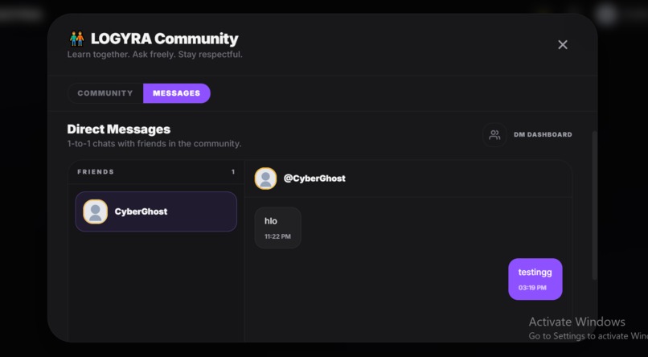Click the two-people community emoji icon
The height and width of the screenshot is (357, 648).
click(x=77, y=39)
